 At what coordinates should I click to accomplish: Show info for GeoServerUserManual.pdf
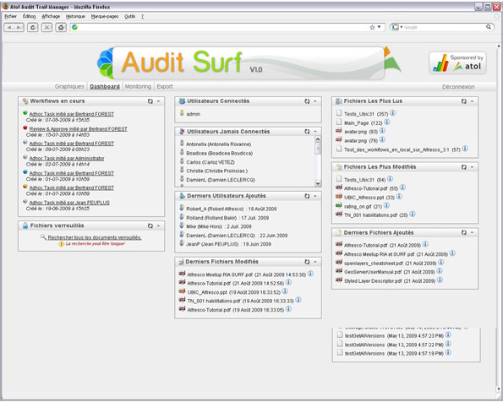point(440,271)
